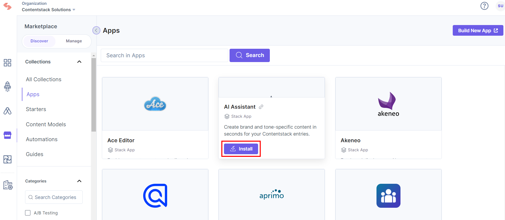The width and height of the screenshot is (505, 220).
Task: Switch to the Manage tab
Action: coord(74,41)
